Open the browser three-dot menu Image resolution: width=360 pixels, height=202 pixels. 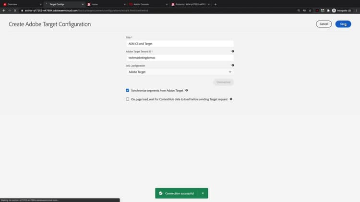point(356,11)
